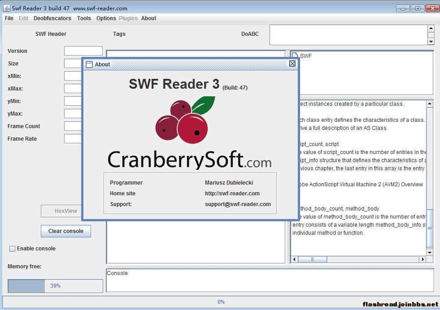Click the bottom 0% progress bar
The image size is (440, 310).
[221, 302]
